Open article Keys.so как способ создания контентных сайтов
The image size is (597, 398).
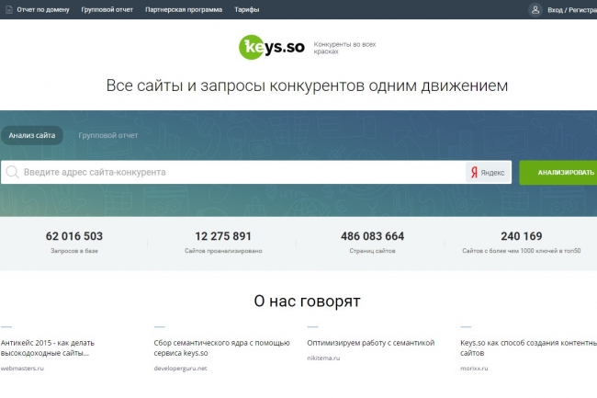528,347
